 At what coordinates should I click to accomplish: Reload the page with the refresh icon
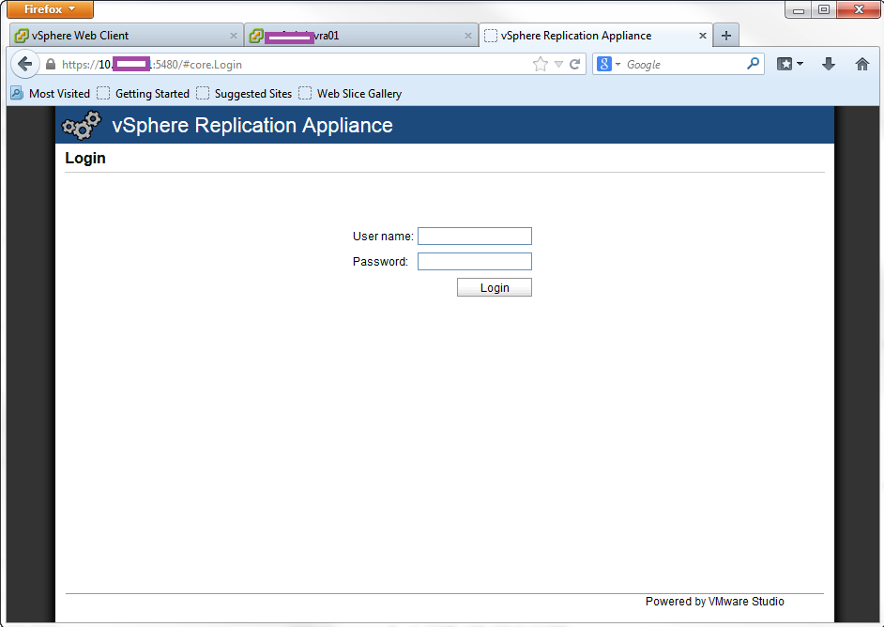pyautogui.click(x=575, y=64)
